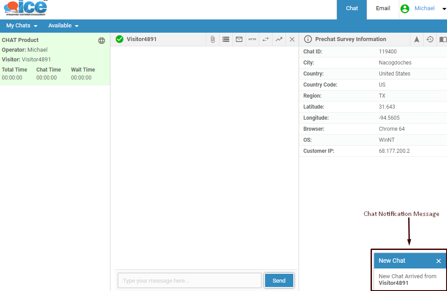The image size is (447, 291).
Task: Click the Prechat Survey info circle icon
Action: point(308,39)
